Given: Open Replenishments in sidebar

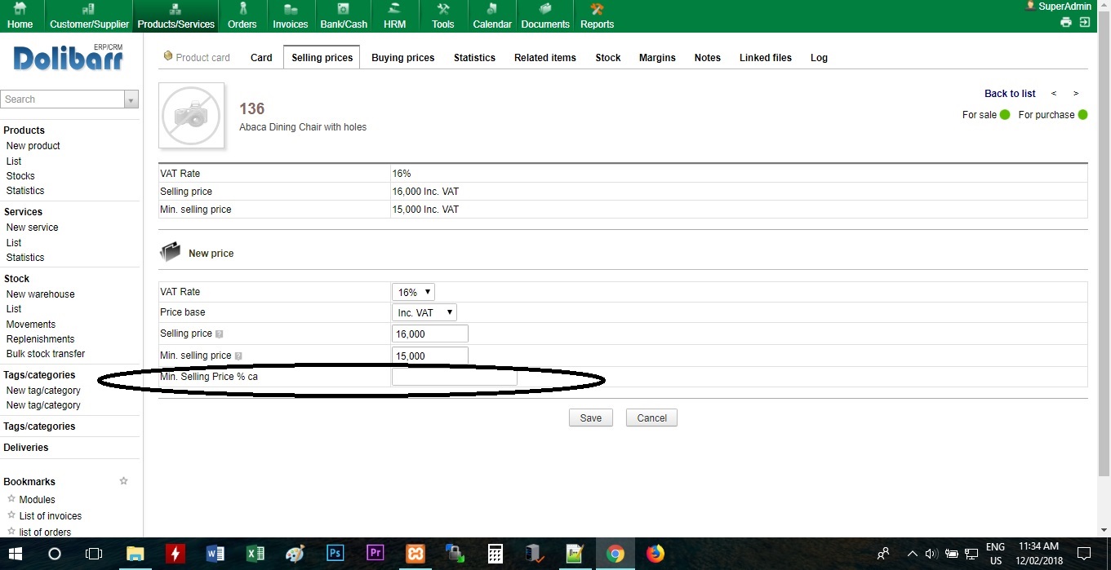Looking at the screenshot, I should coord(40,339).
